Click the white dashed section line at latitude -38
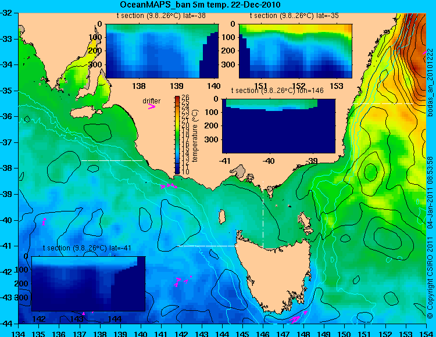Viewport: 436px width, 337px height. click(x=112, y=160)
